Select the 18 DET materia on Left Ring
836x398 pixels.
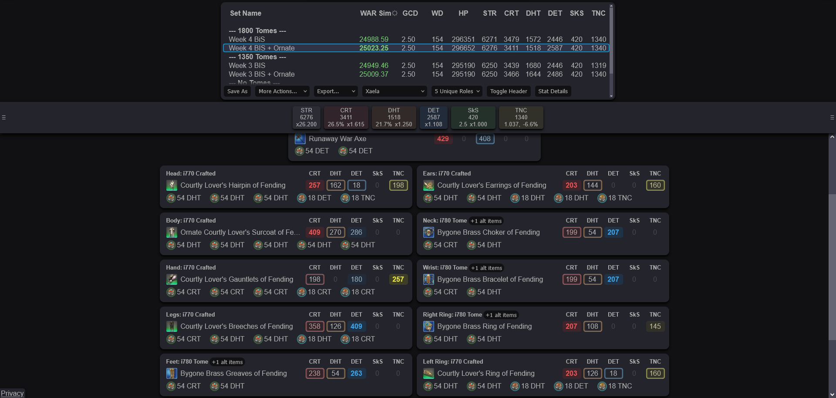(x=571, y=386)
